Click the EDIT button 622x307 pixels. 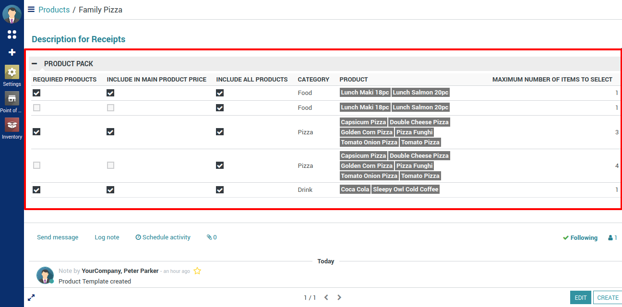580,297
